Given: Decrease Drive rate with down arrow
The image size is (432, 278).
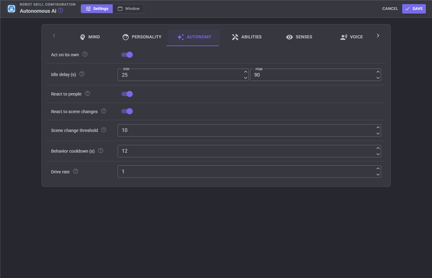Looking at the screenshot, I should (x=378, y=174).
